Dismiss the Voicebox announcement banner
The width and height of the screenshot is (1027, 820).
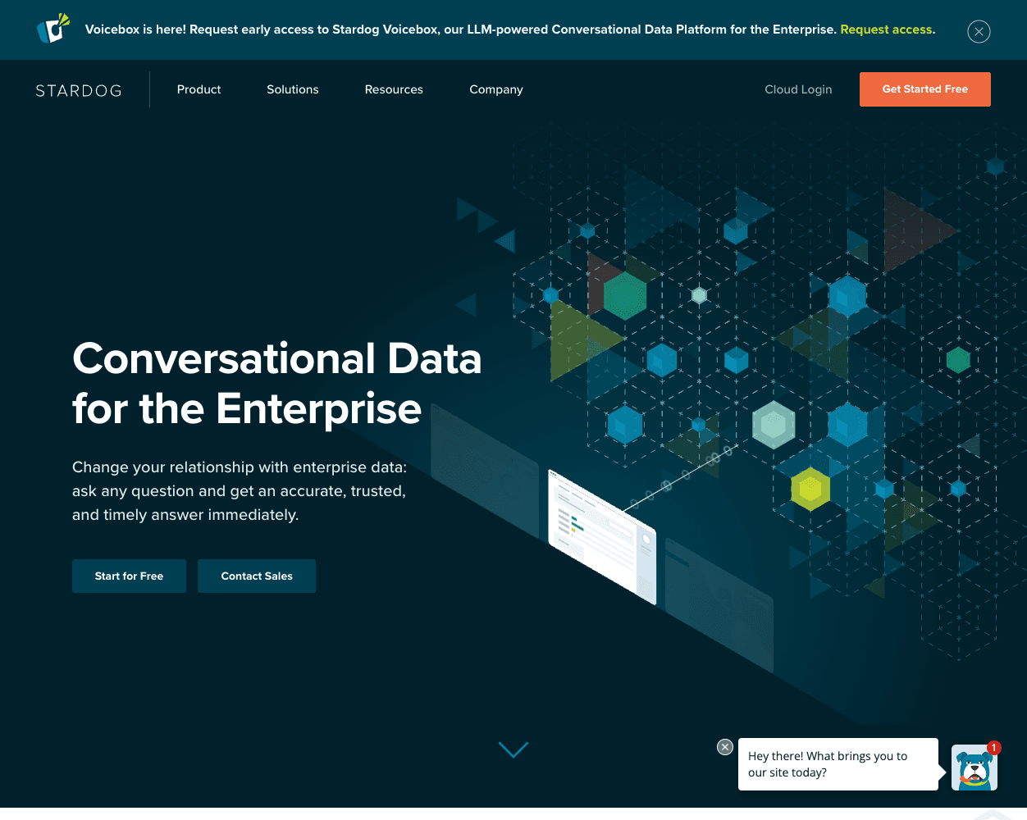[979, 31]
